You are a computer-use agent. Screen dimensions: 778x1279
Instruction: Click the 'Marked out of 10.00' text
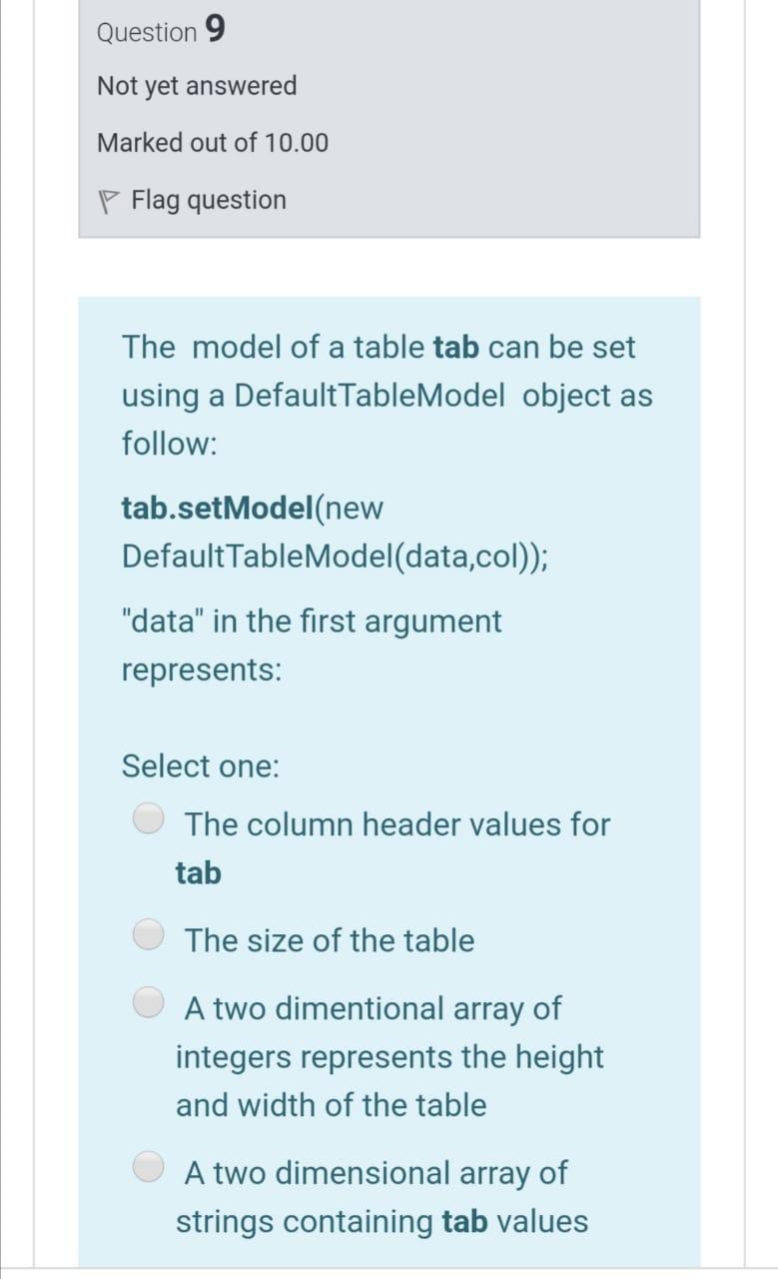(212, 143)
